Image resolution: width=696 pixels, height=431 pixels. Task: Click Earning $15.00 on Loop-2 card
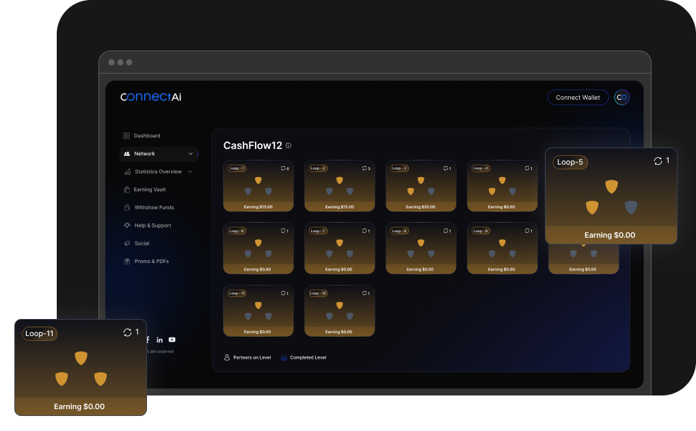[x=339, y=207]
